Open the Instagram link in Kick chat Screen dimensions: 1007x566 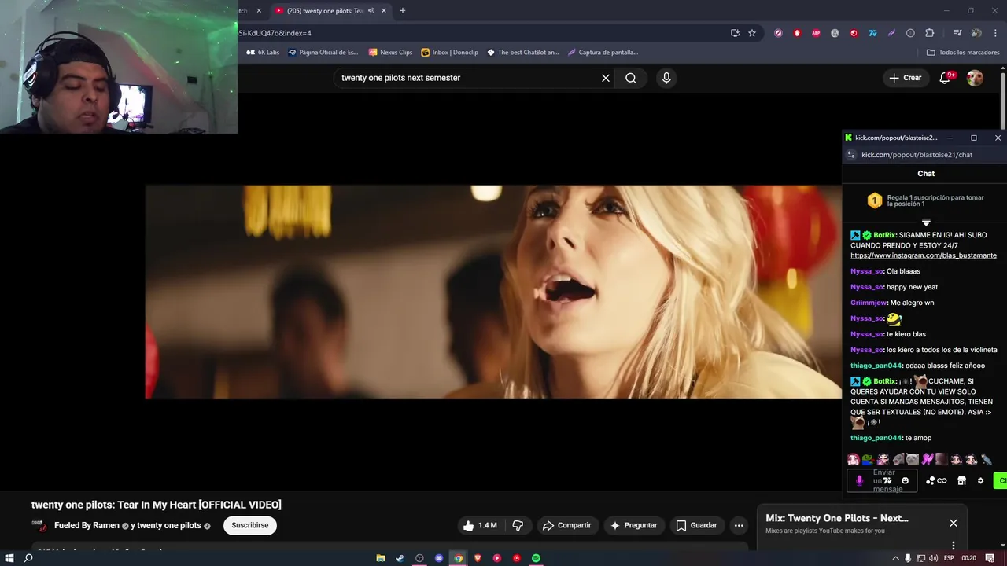[924, 256]
